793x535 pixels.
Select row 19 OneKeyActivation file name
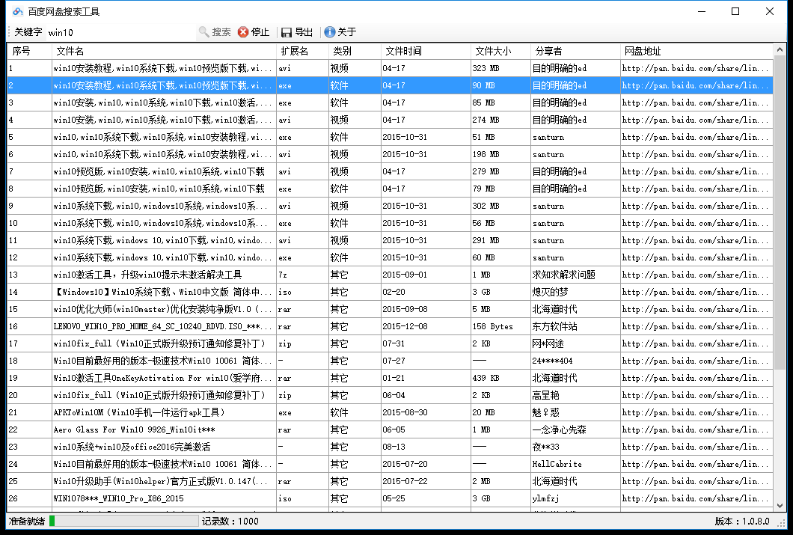164,378
